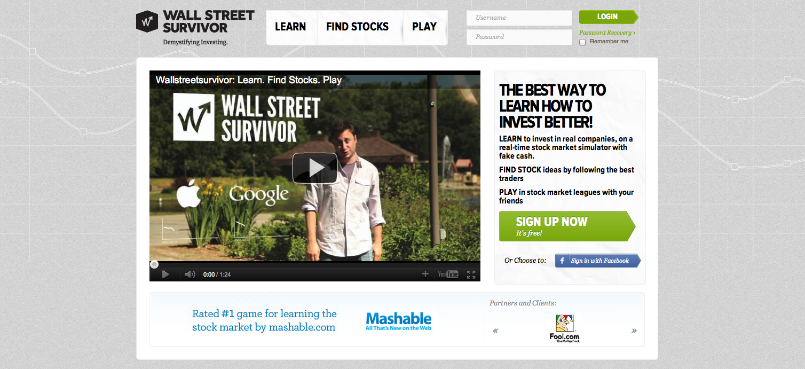The image size is (805, 369).
Task: Enable the Remember me checkbox
Action: pyautogui.click(x=582, y=42)
